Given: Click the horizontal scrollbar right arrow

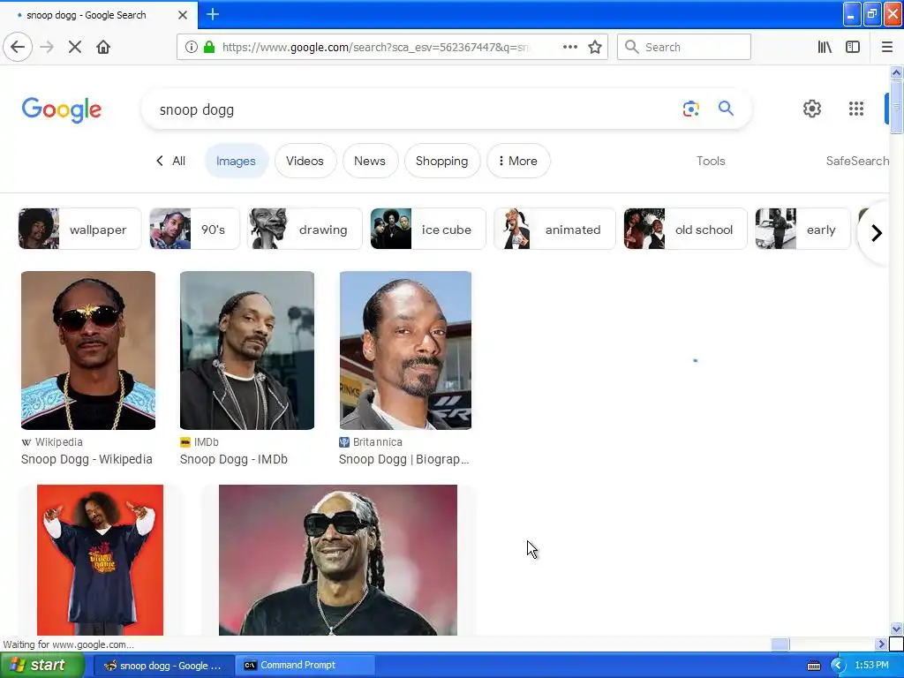Looking at the screenshot, I should [881, 644].
